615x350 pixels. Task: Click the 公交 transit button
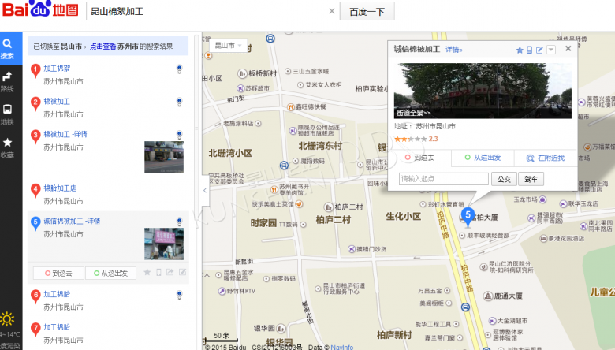pyautogui.click(x=504, y=179)
